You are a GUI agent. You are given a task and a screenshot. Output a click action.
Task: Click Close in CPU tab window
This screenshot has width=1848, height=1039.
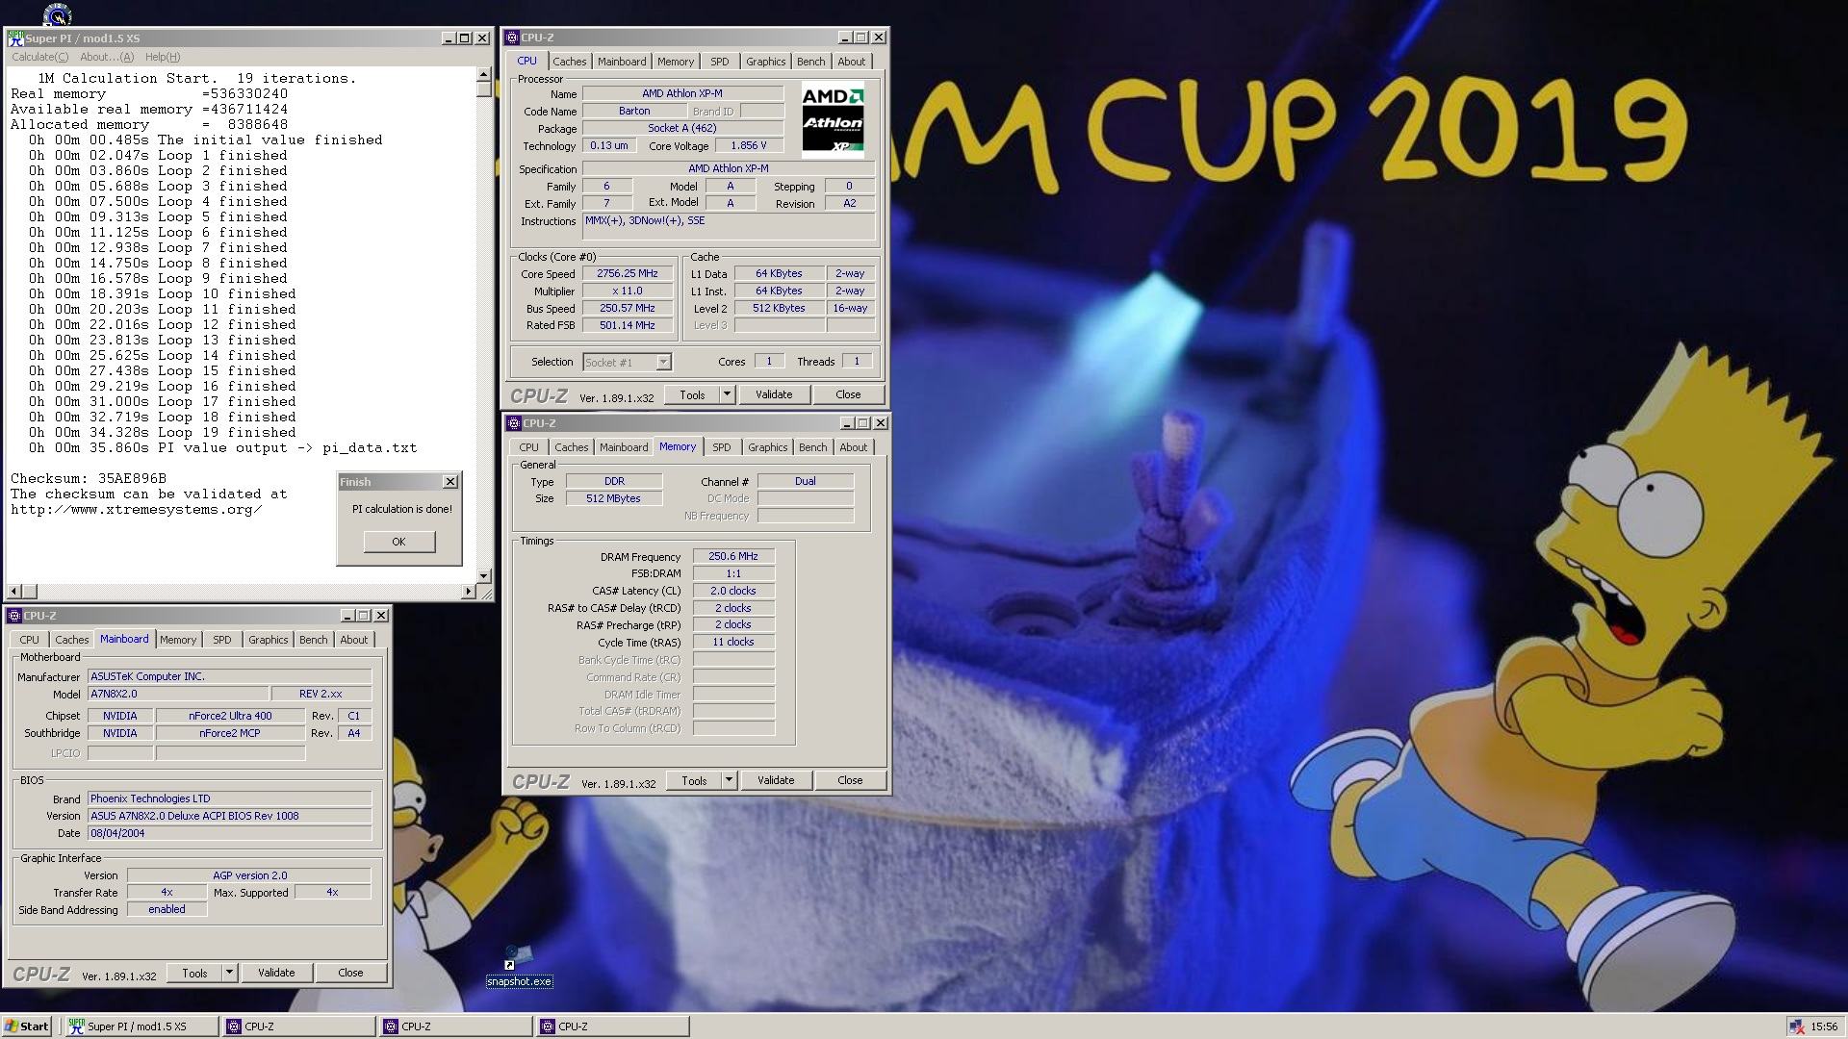pyautogui.click(x=848, y=394)
